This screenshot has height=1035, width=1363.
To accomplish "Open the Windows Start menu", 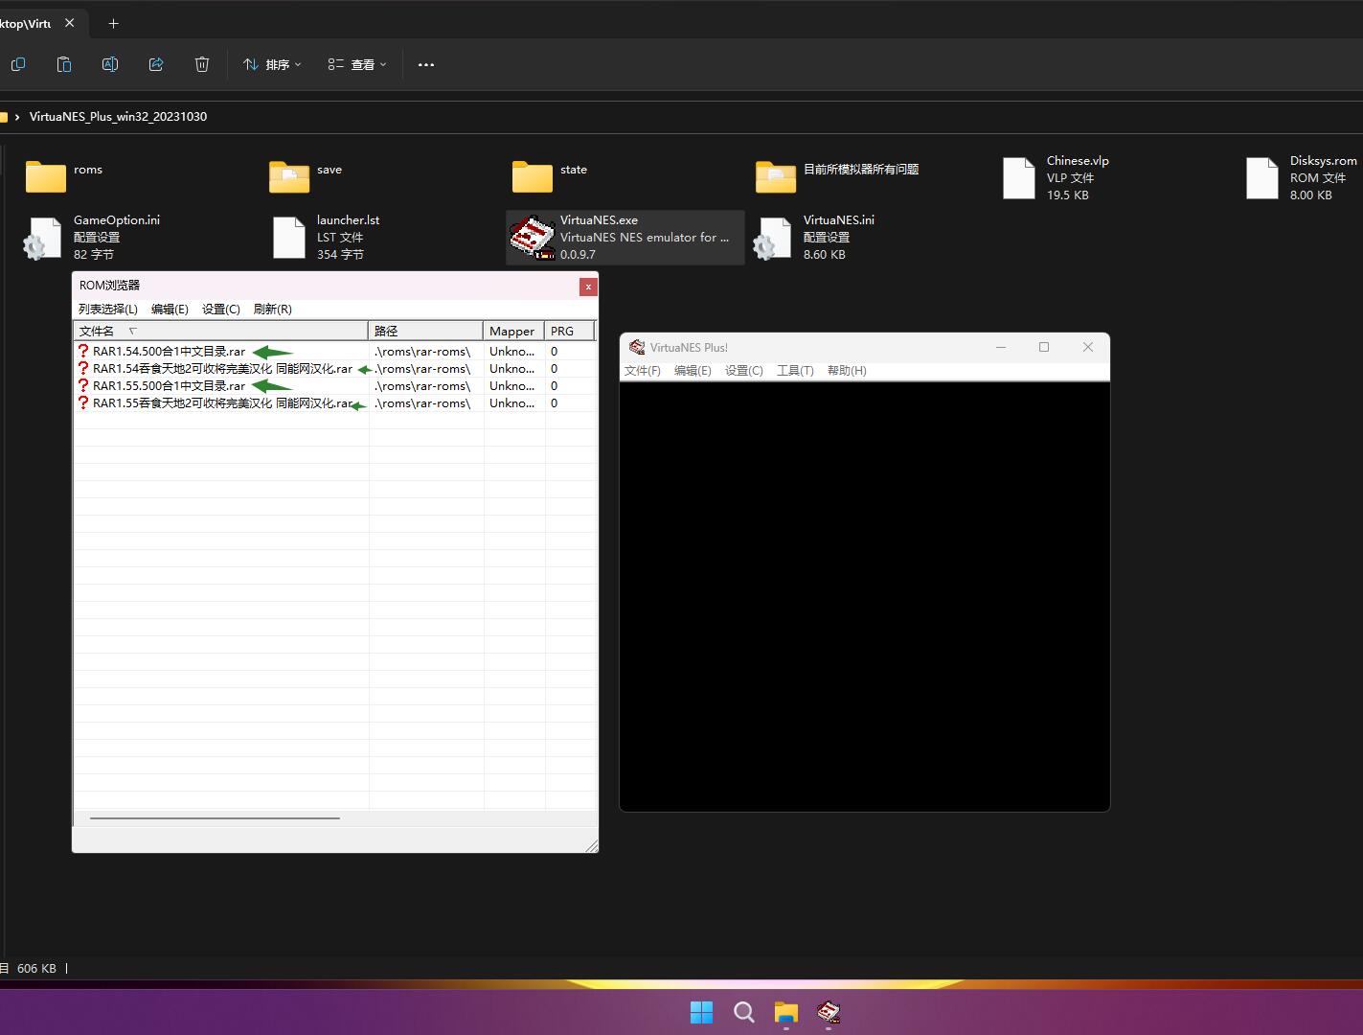I will point(701,1012).
